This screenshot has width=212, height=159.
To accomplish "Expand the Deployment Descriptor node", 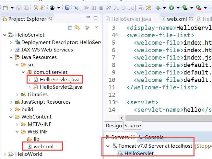I will 11,42.
